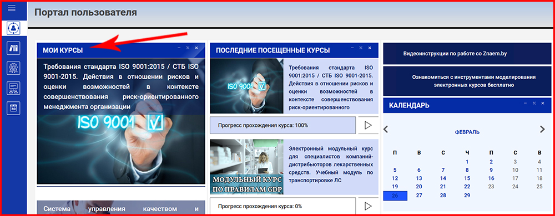Open the library books sidebar icon
555x216 pixels.
[x=13, y=48]
